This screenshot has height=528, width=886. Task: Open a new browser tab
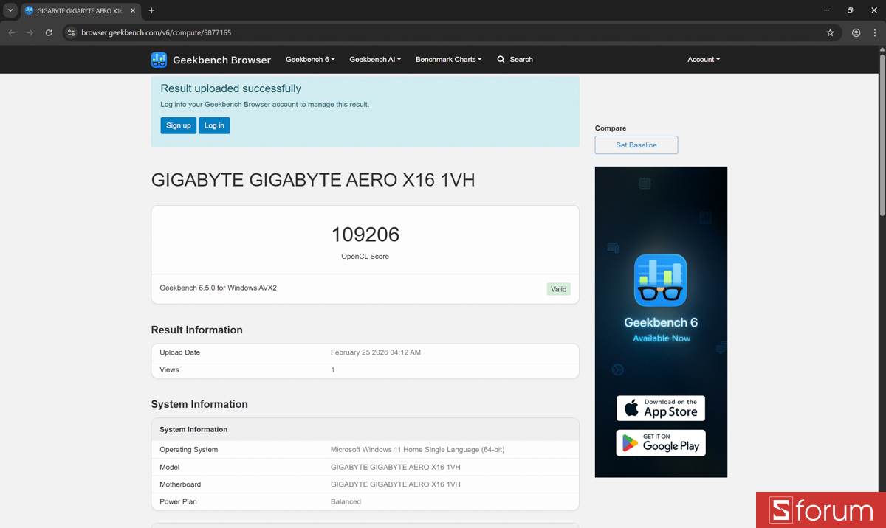click(151, 10)
